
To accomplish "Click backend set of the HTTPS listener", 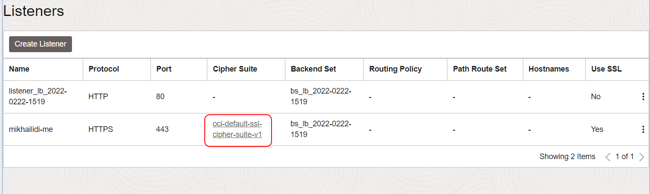I will [321, 129].
